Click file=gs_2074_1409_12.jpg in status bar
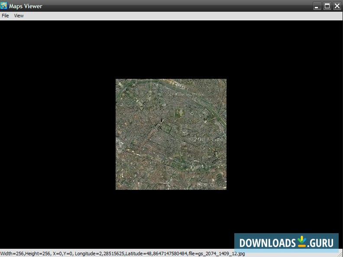This screenshot has width=343, height=257. click(217, 254)
